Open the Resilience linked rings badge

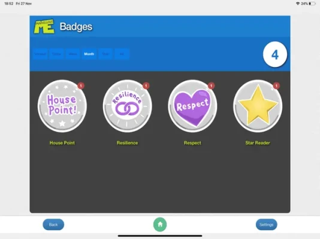coord(128,106)
